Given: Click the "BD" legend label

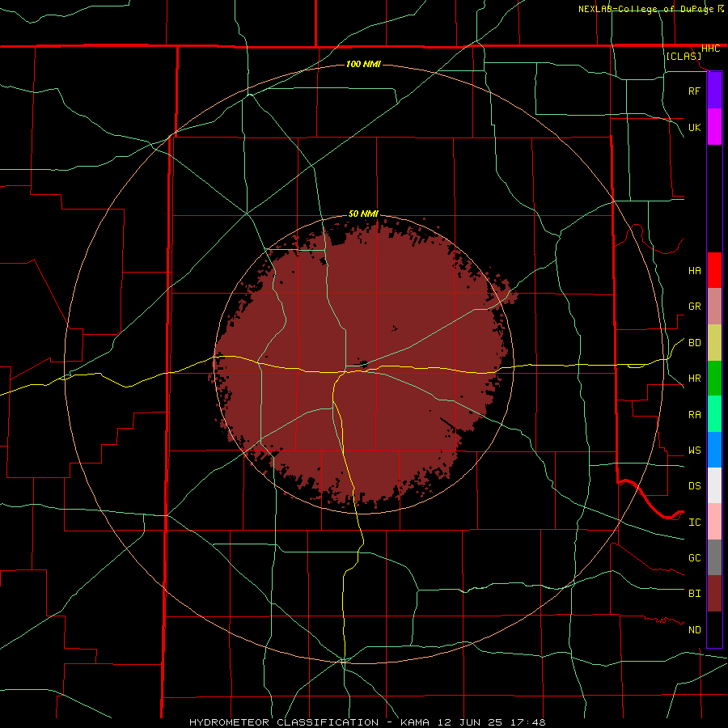Looking at the screenshot, I should tap(694, 343).
